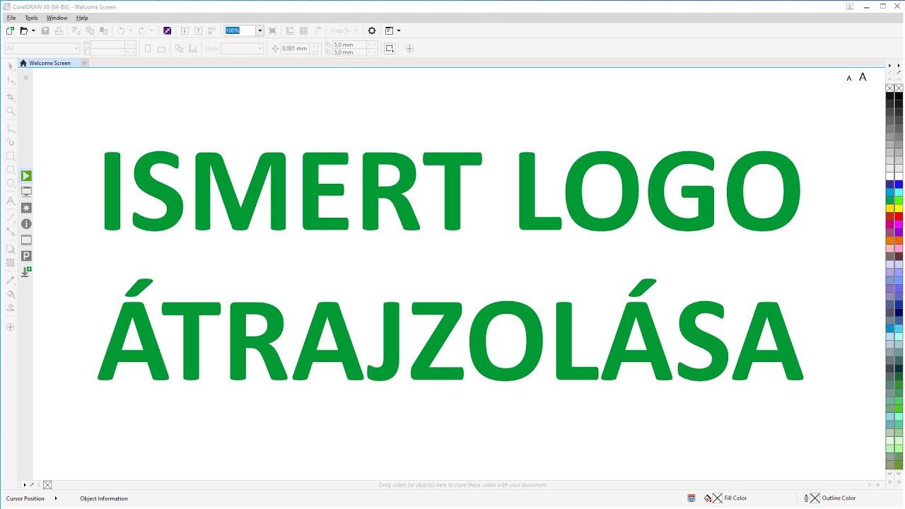Open the Help menu

tap(82, 18)
